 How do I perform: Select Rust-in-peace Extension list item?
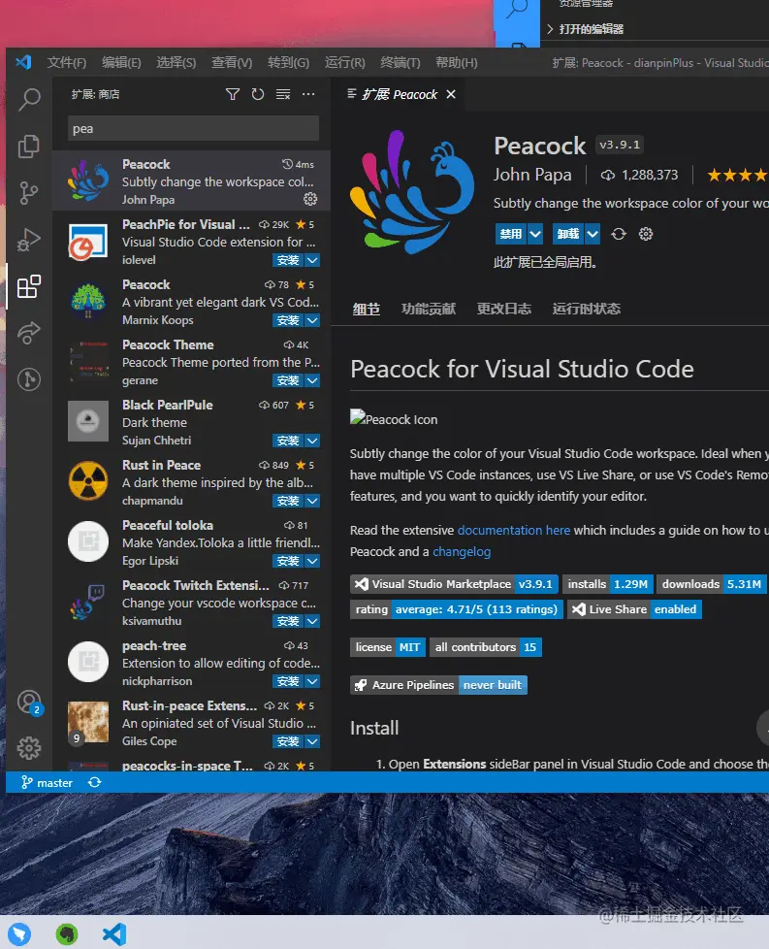pos(191,723)
